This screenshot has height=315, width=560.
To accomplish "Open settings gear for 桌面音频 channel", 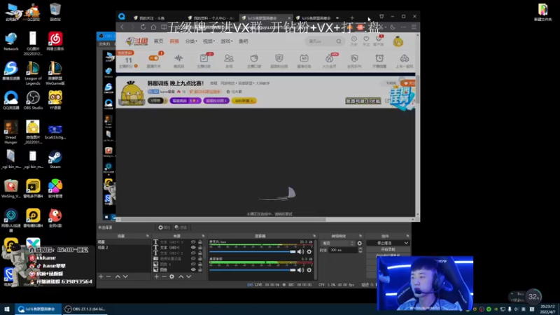I will click(309, 270).
